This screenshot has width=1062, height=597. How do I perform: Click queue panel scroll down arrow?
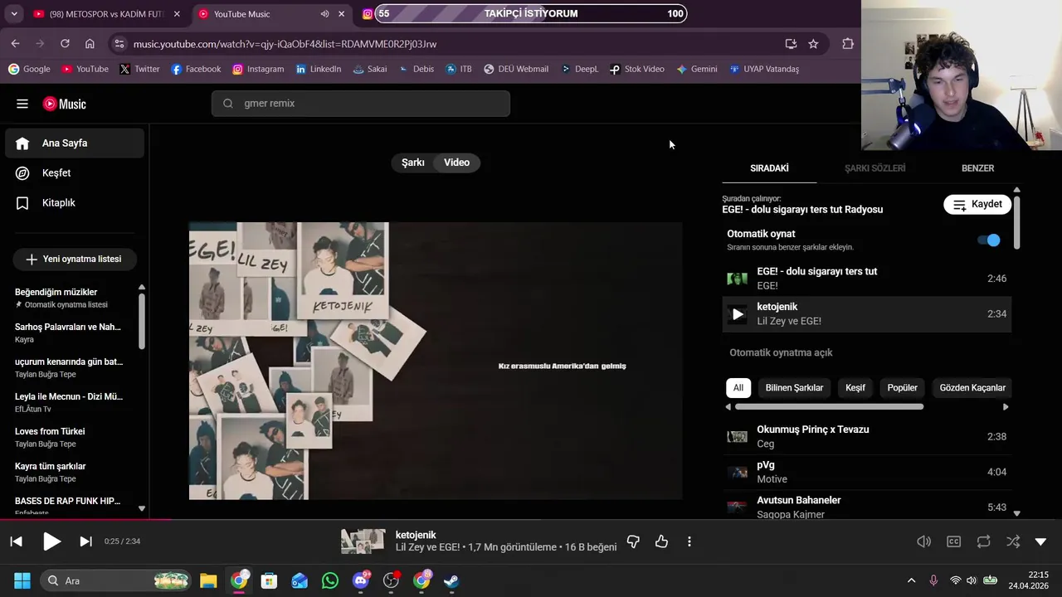point(1017,514)
